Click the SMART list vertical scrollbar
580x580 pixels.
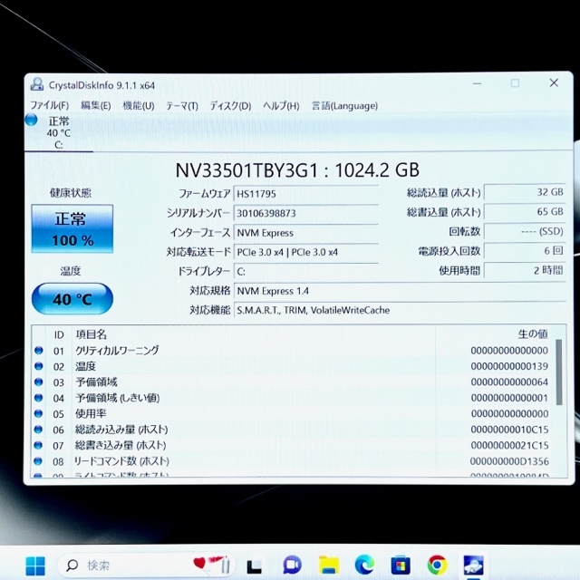pyautogui.click(x=559, y=372)
